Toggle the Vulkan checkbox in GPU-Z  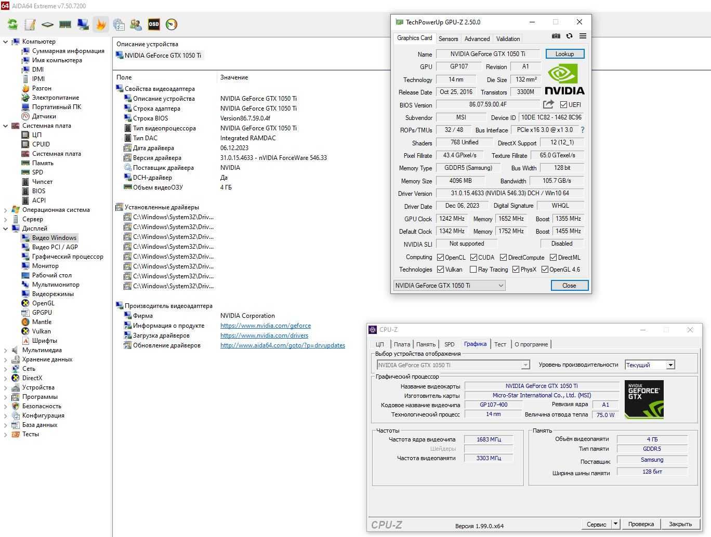tap(440, 270)
